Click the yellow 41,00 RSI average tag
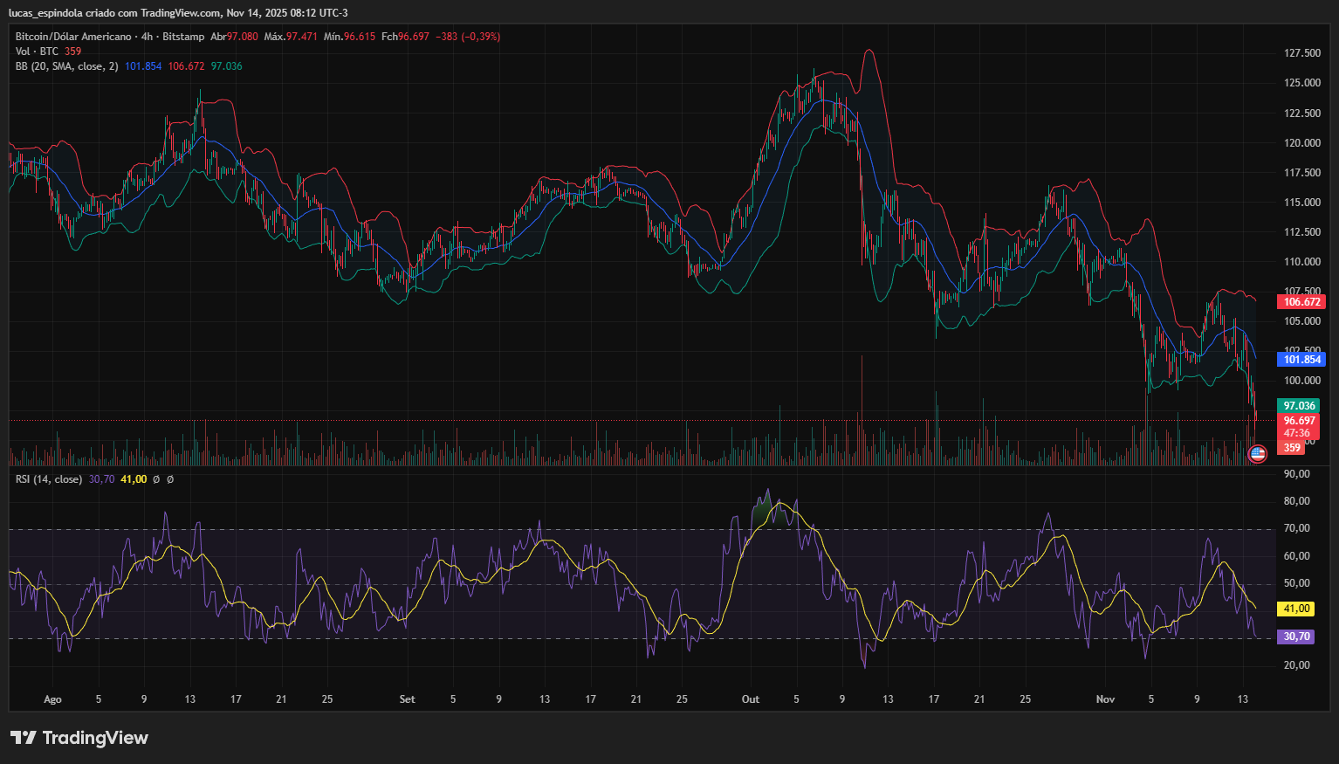 (1295, 609)
